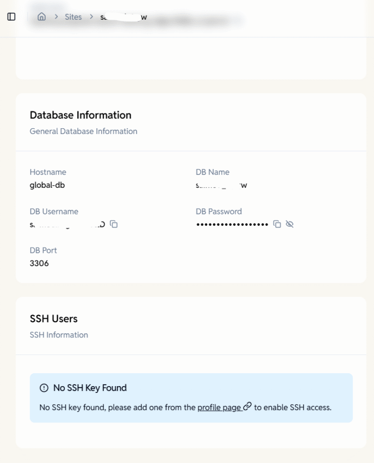The image size is (374, 463).
Task: Toggle the sidebar panel icon
Action: (11, 17)
